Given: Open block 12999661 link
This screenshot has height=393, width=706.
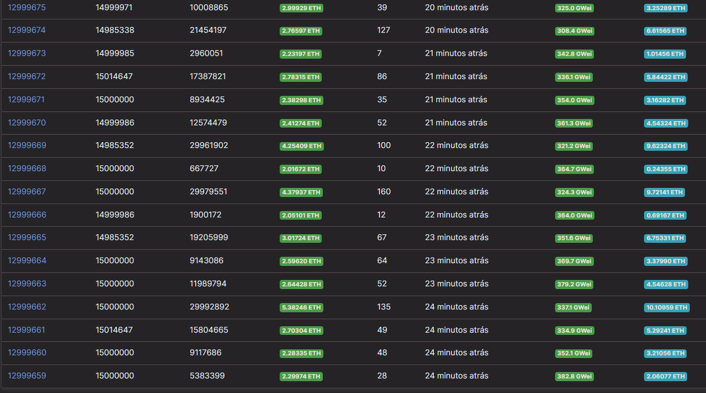Looking at the screenshot, I should pyautogui.click(x=26, y=330).
